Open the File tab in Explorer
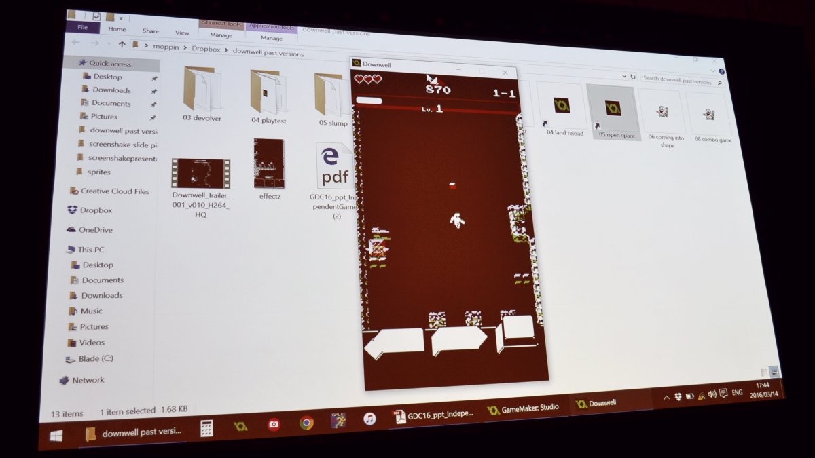Image resolution: width=815 pixels, height=458 pixels. tap(82, 28)
